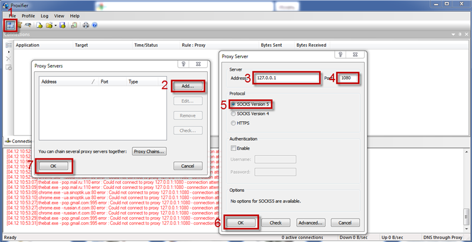Select the SOCKS Version 4 radio button

tap(233, 114)
